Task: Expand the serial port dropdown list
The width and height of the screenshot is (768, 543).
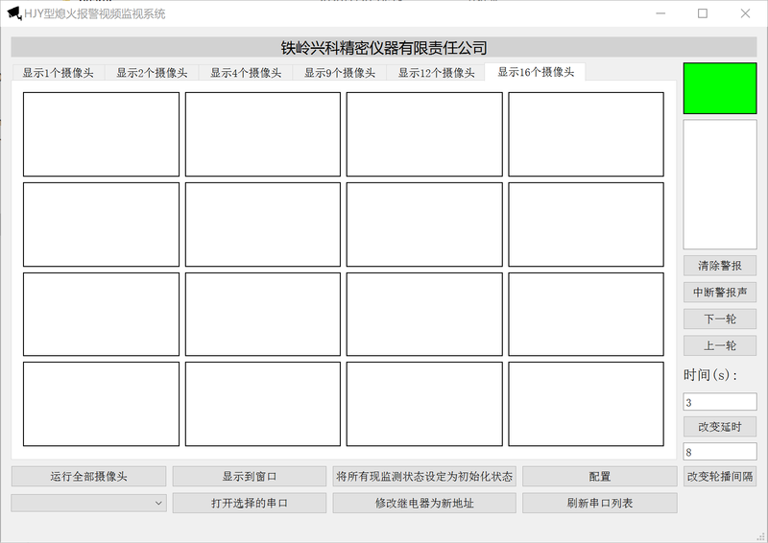Action: 88,503
